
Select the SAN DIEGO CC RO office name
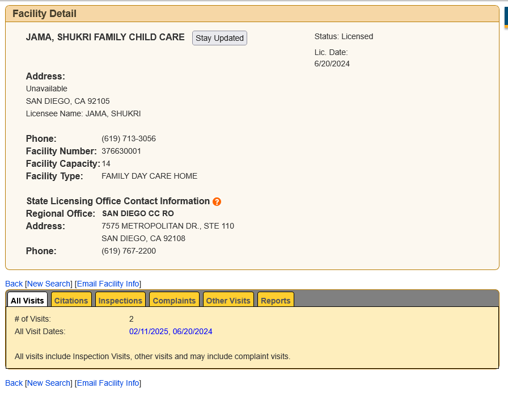[138, 213]
